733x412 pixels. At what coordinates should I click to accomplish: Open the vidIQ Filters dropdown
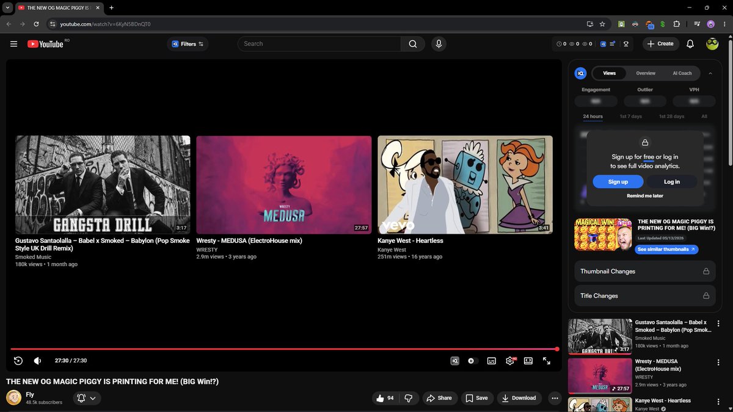pos(188,44)
